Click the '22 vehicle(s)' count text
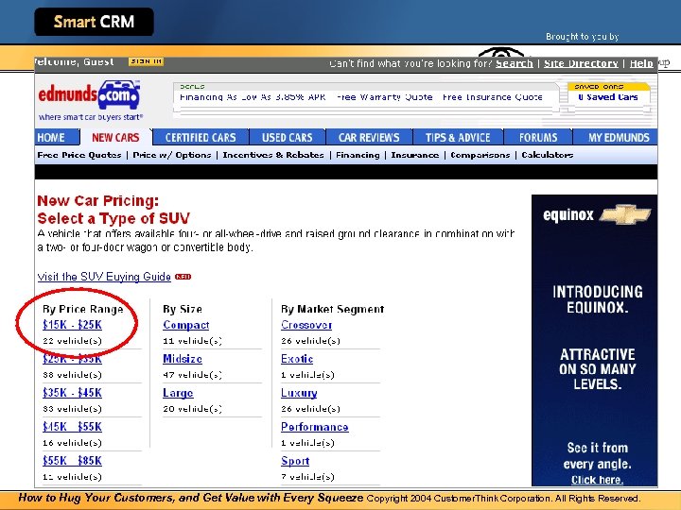The width and height of the screenshot is (681, 510). point(72,341)
